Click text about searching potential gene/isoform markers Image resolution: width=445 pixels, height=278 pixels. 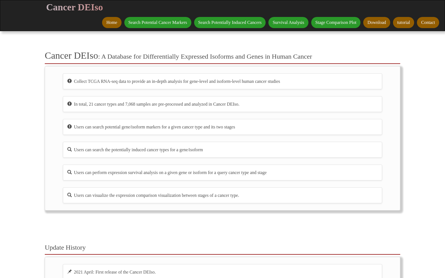click(x=154, y=127)
